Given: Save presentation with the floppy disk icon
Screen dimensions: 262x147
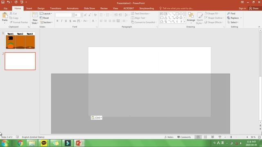Looking at the screenshot, I should 3,2.
